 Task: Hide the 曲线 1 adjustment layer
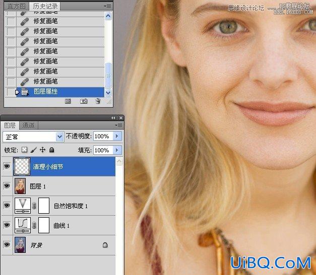pyautogui.click(x=7, y=225)
